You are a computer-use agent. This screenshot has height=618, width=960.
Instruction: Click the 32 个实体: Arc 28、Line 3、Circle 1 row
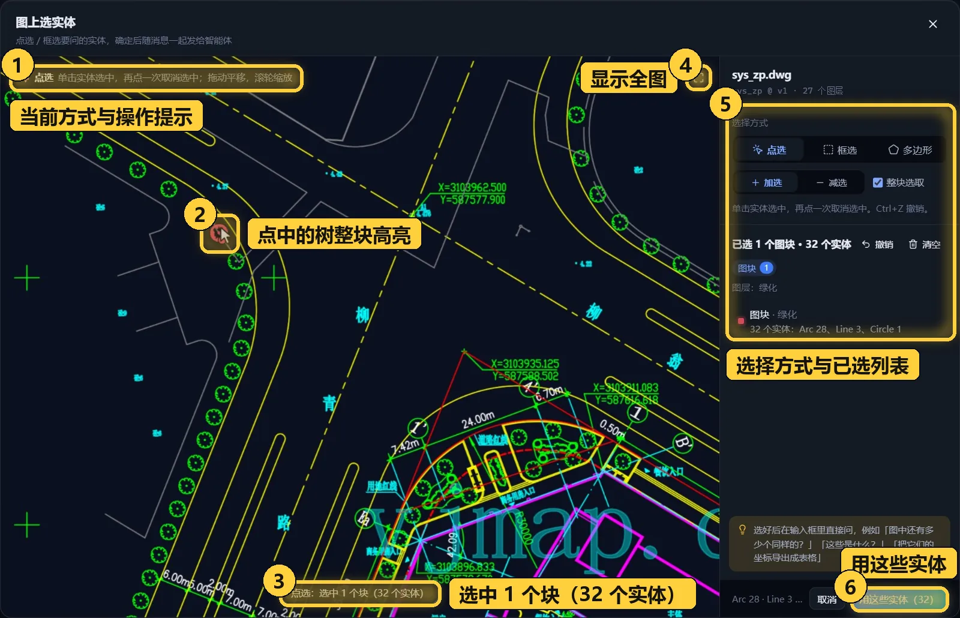pos(826,329)
